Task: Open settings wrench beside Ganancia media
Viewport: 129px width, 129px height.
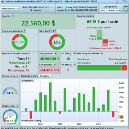Action: [94, 16]
